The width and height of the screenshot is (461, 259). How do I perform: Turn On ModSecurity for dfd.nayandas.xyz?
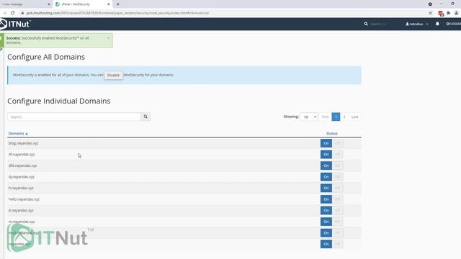[326, 165]
